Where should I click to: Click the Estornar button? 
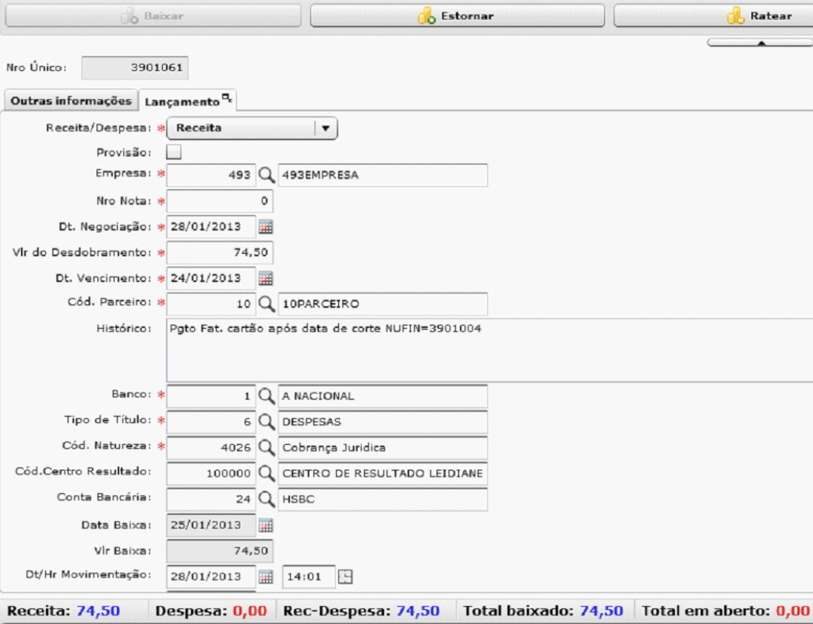(457, 16)
